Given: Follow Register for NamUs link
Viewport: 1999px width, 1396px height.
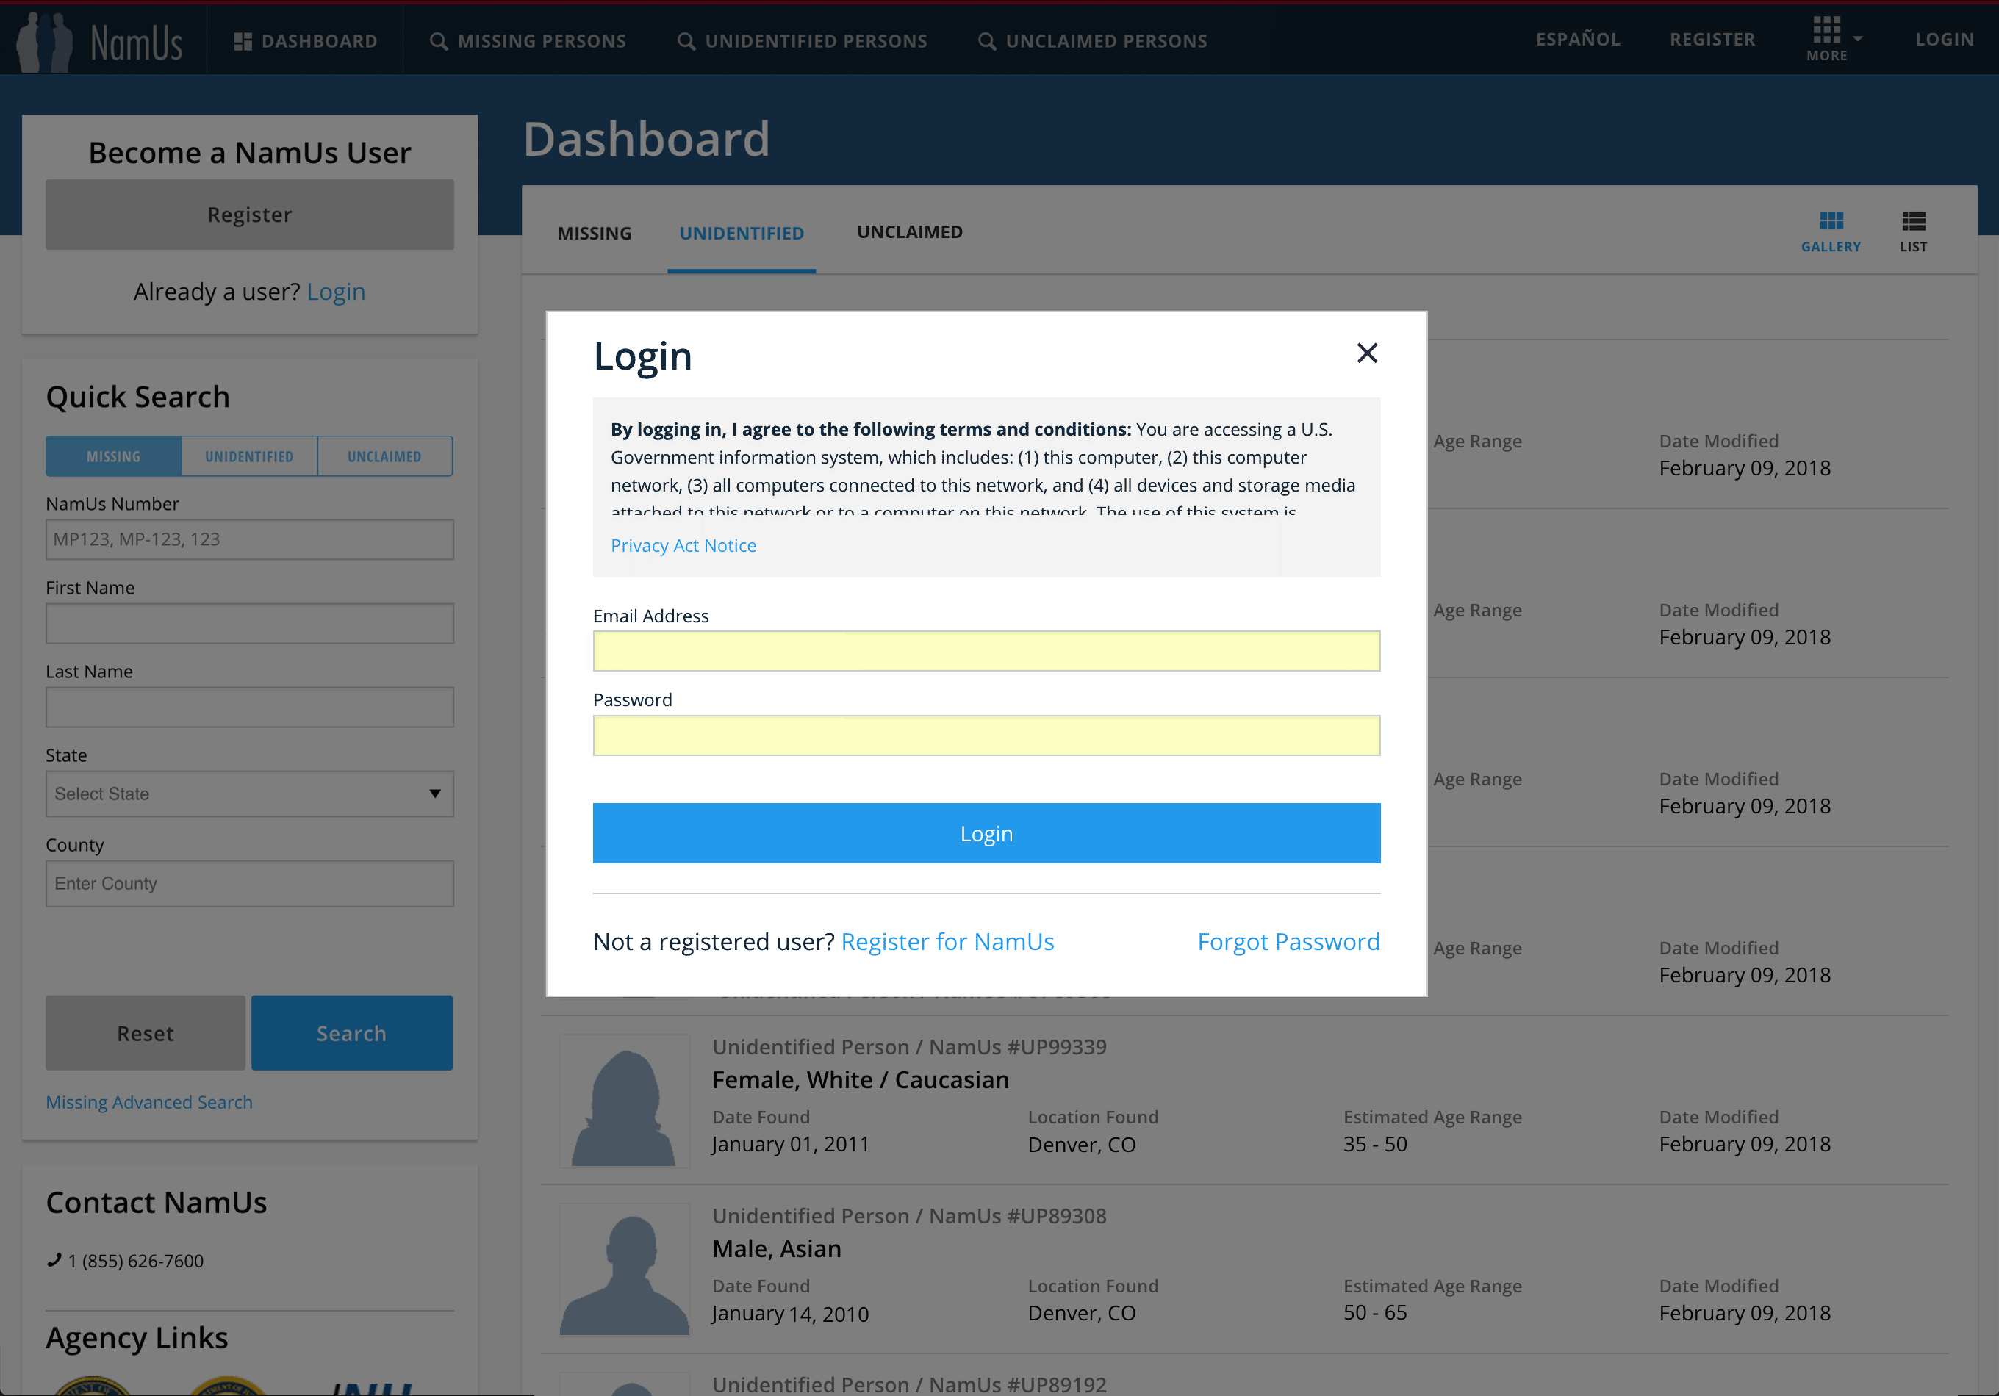Looking at the screenshot, I should [947, 942].
